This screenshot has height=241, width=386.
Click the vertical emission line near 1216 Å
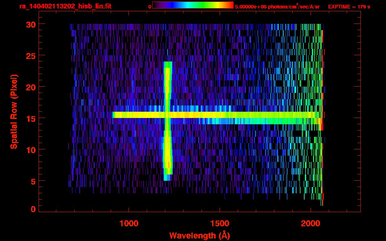[x=168, y=121]
